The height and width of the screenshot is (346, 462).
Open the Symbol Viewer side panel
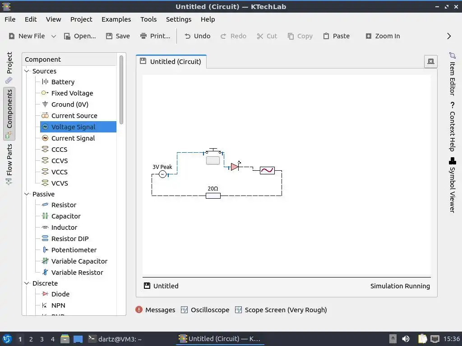(x=452, y=185)
